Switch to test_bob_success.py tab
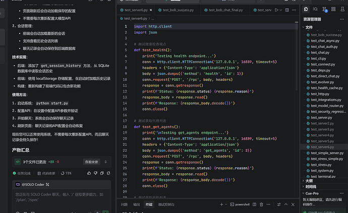348x213 pixels. click(176, 10)
